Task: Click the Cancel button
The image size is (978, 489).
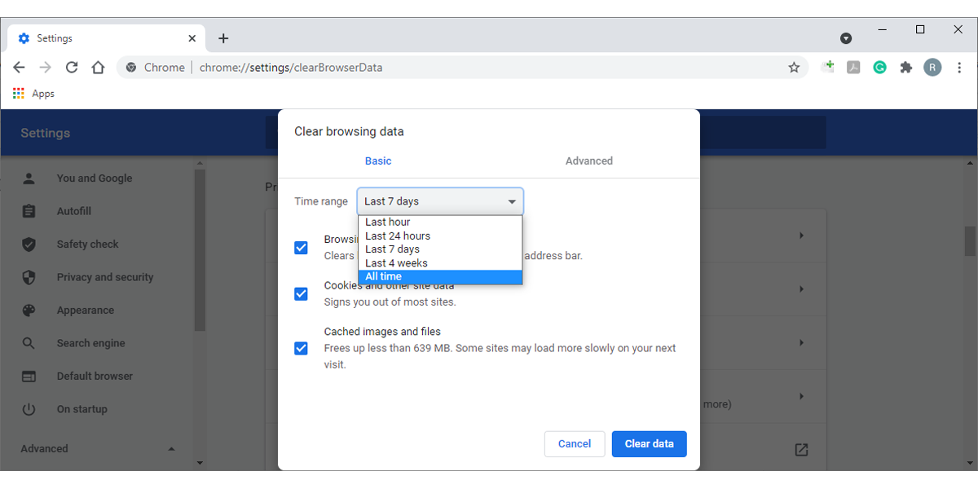Action: 575,444
